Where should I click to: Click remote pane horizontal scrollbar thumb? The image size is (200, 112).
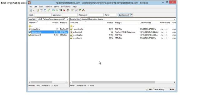113,82
